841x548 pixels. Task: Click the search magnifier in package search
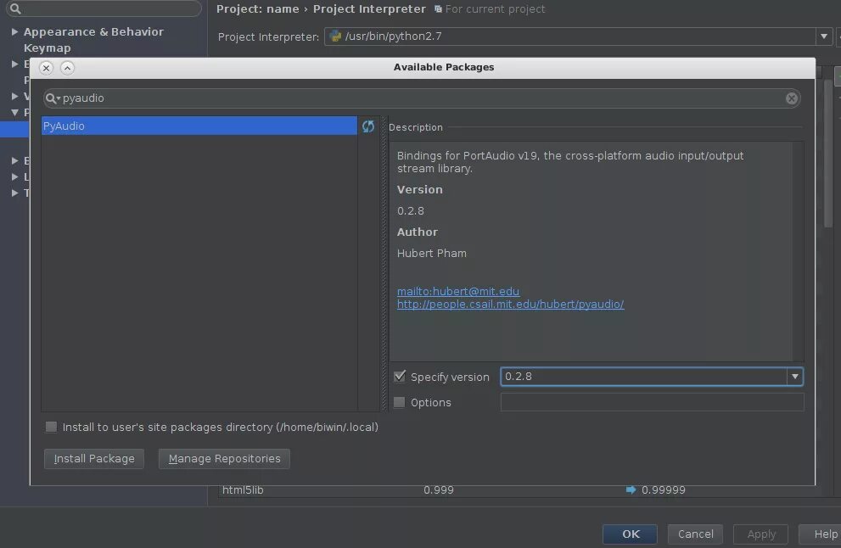pyautogui.click(x=52, y=98)
